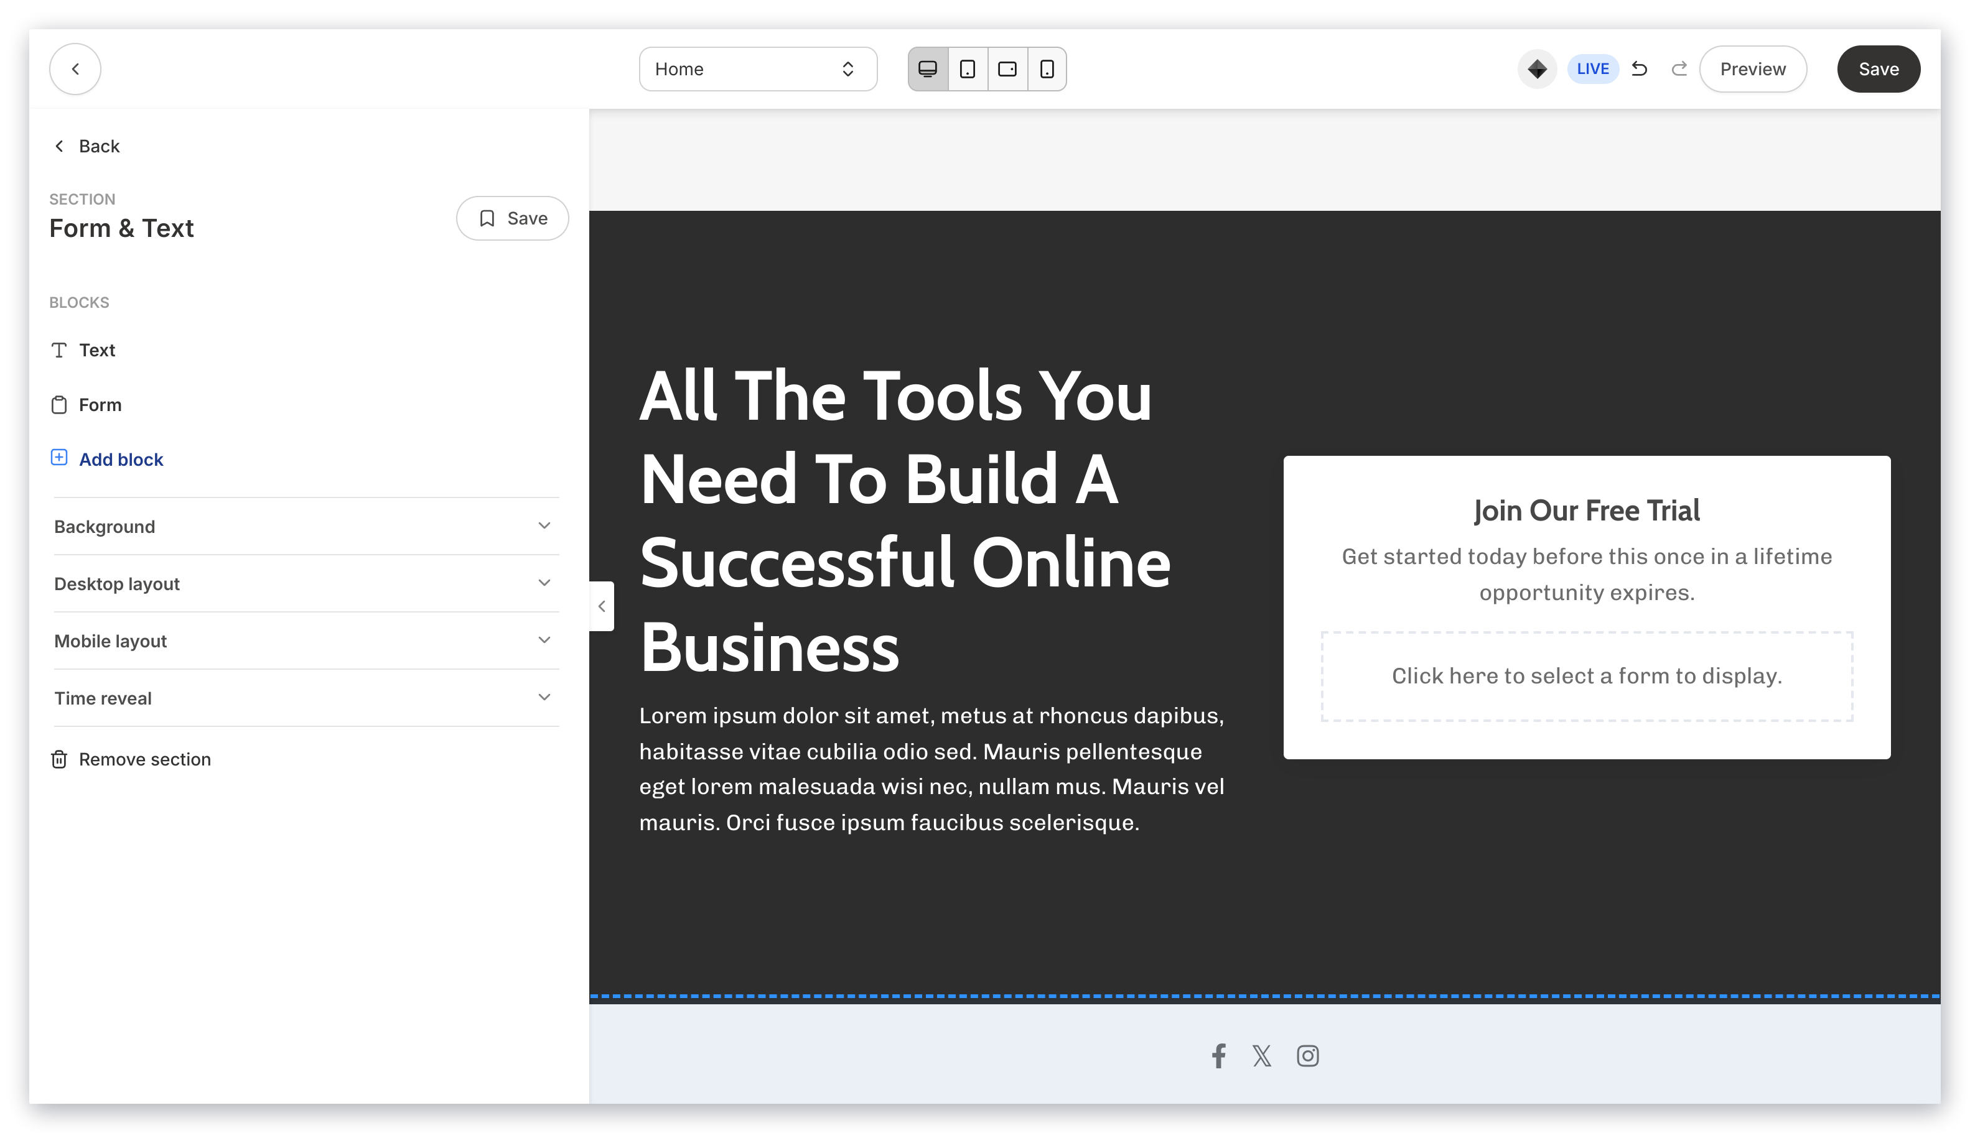The width and height of the screenshot is (1970, 1133).
Task: Go Back to the sections list
Action: pyautogui.click(x=86, y=146)
